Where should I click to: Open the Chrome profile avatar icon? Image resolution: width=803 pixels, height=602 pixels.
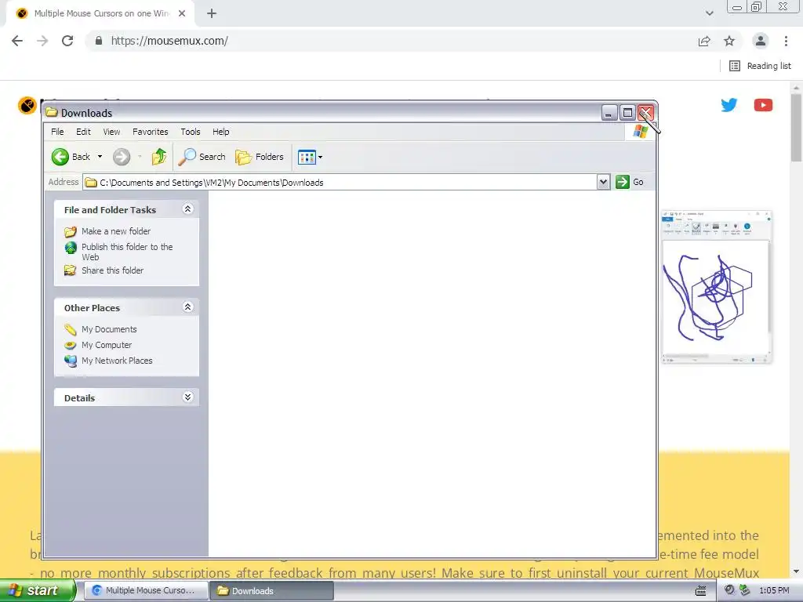761,41
